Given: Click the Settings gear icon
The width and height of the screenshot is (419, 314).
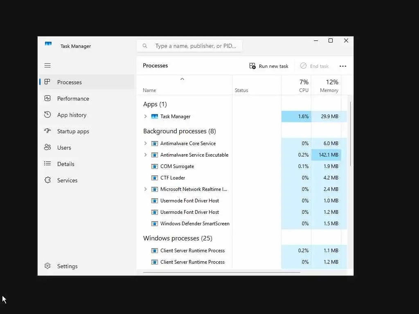Looking at the screenshot, I should click(47, 266).
